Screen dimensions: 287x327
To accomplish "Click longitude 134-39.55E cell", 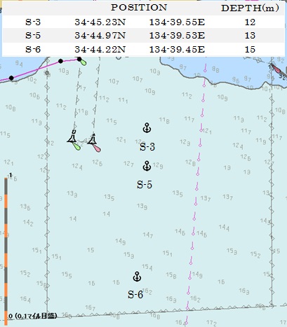I will point(177,22).
